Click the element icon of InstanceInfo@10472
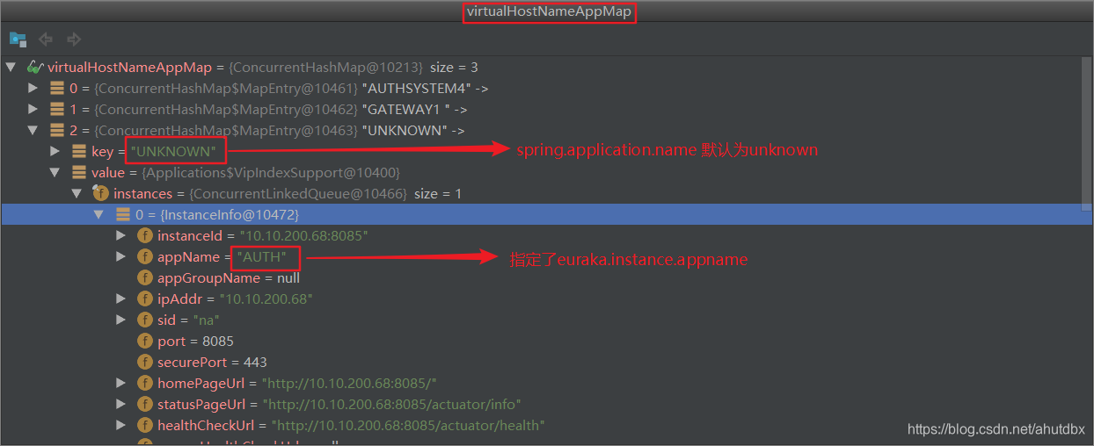1094x446 pixels. point(122,214)
